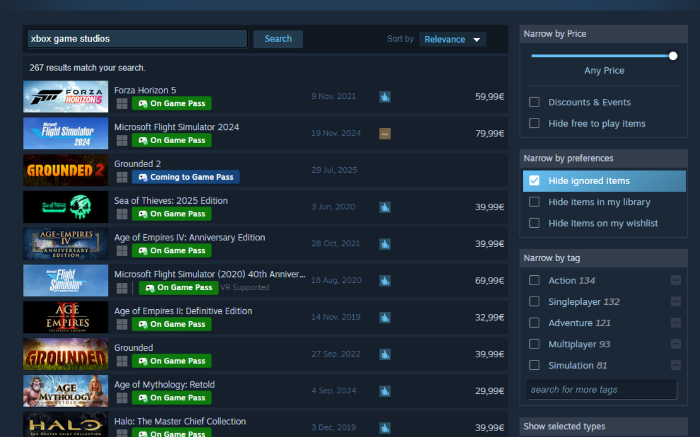Click the review thumb icon for Flight Simulator (2020)
This screenshot has height=437, width=700.
[x=385, y=281]
